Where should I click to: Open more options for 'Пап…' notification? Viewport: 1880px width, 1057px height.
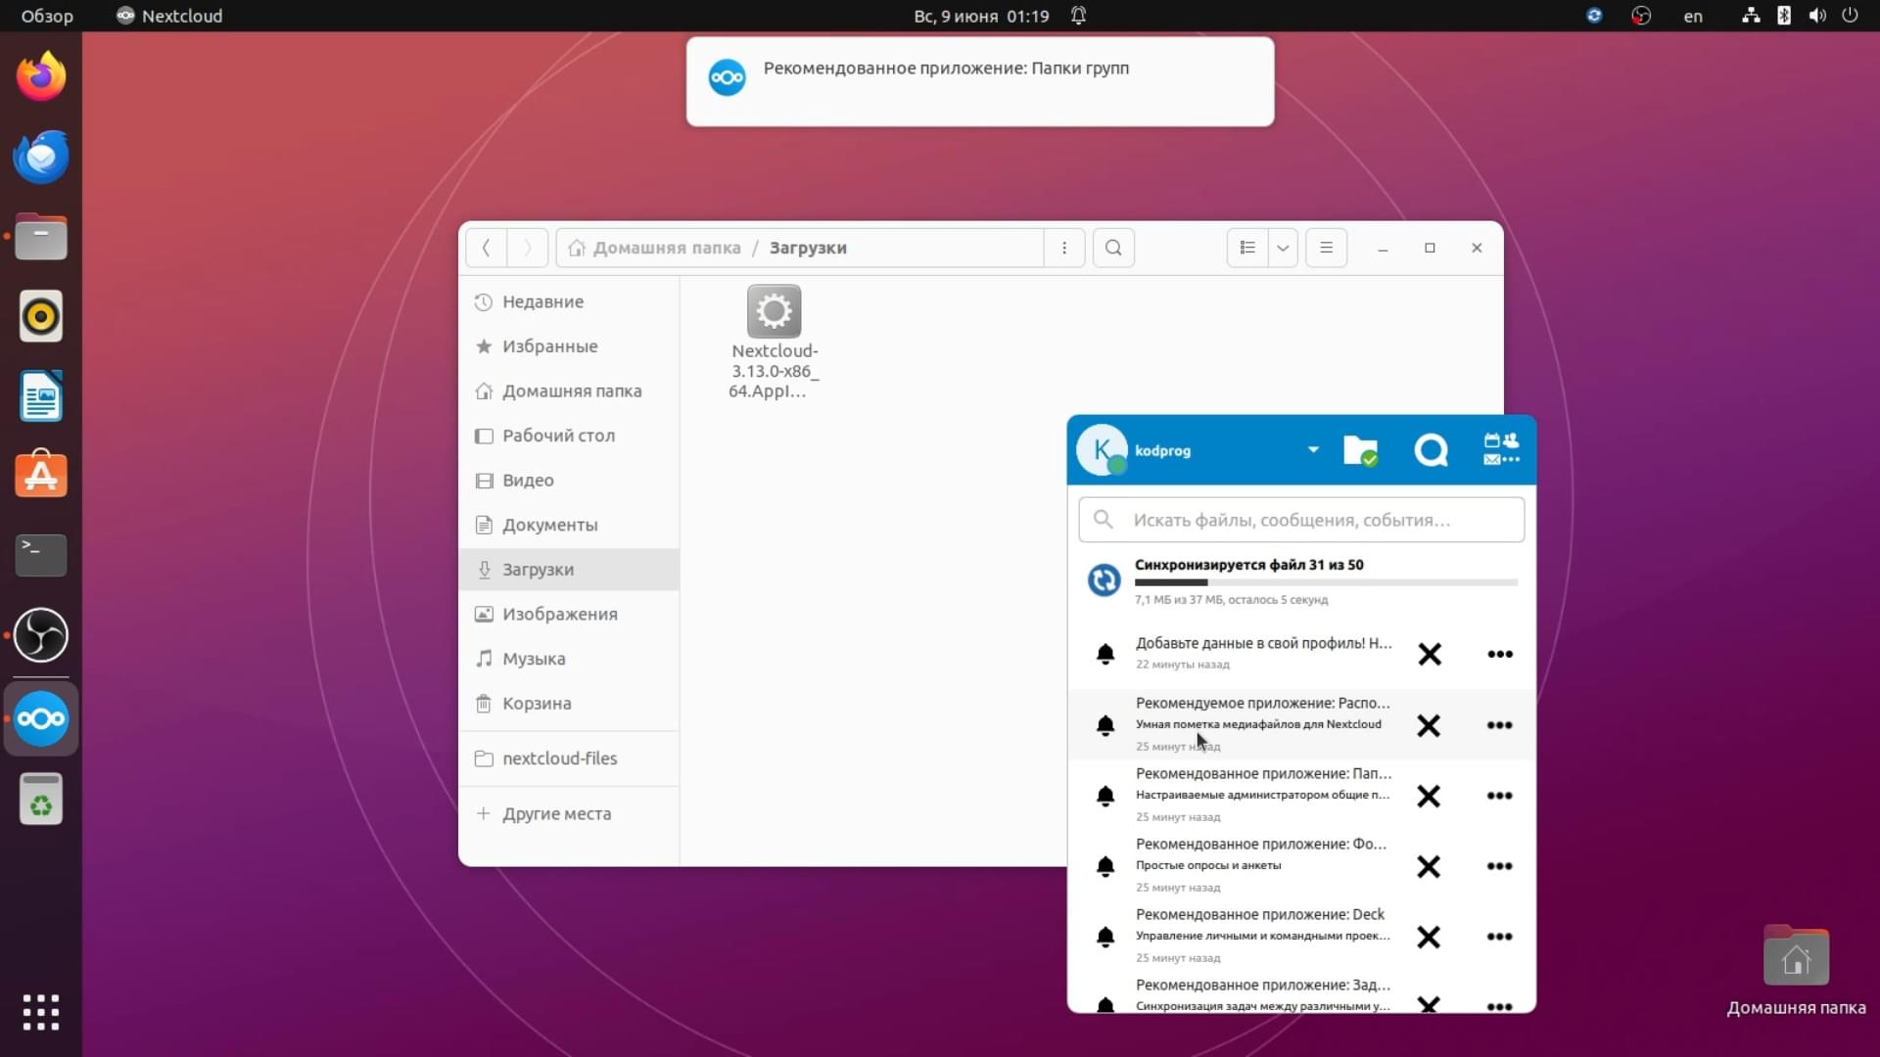click(x=1500, y=796)
